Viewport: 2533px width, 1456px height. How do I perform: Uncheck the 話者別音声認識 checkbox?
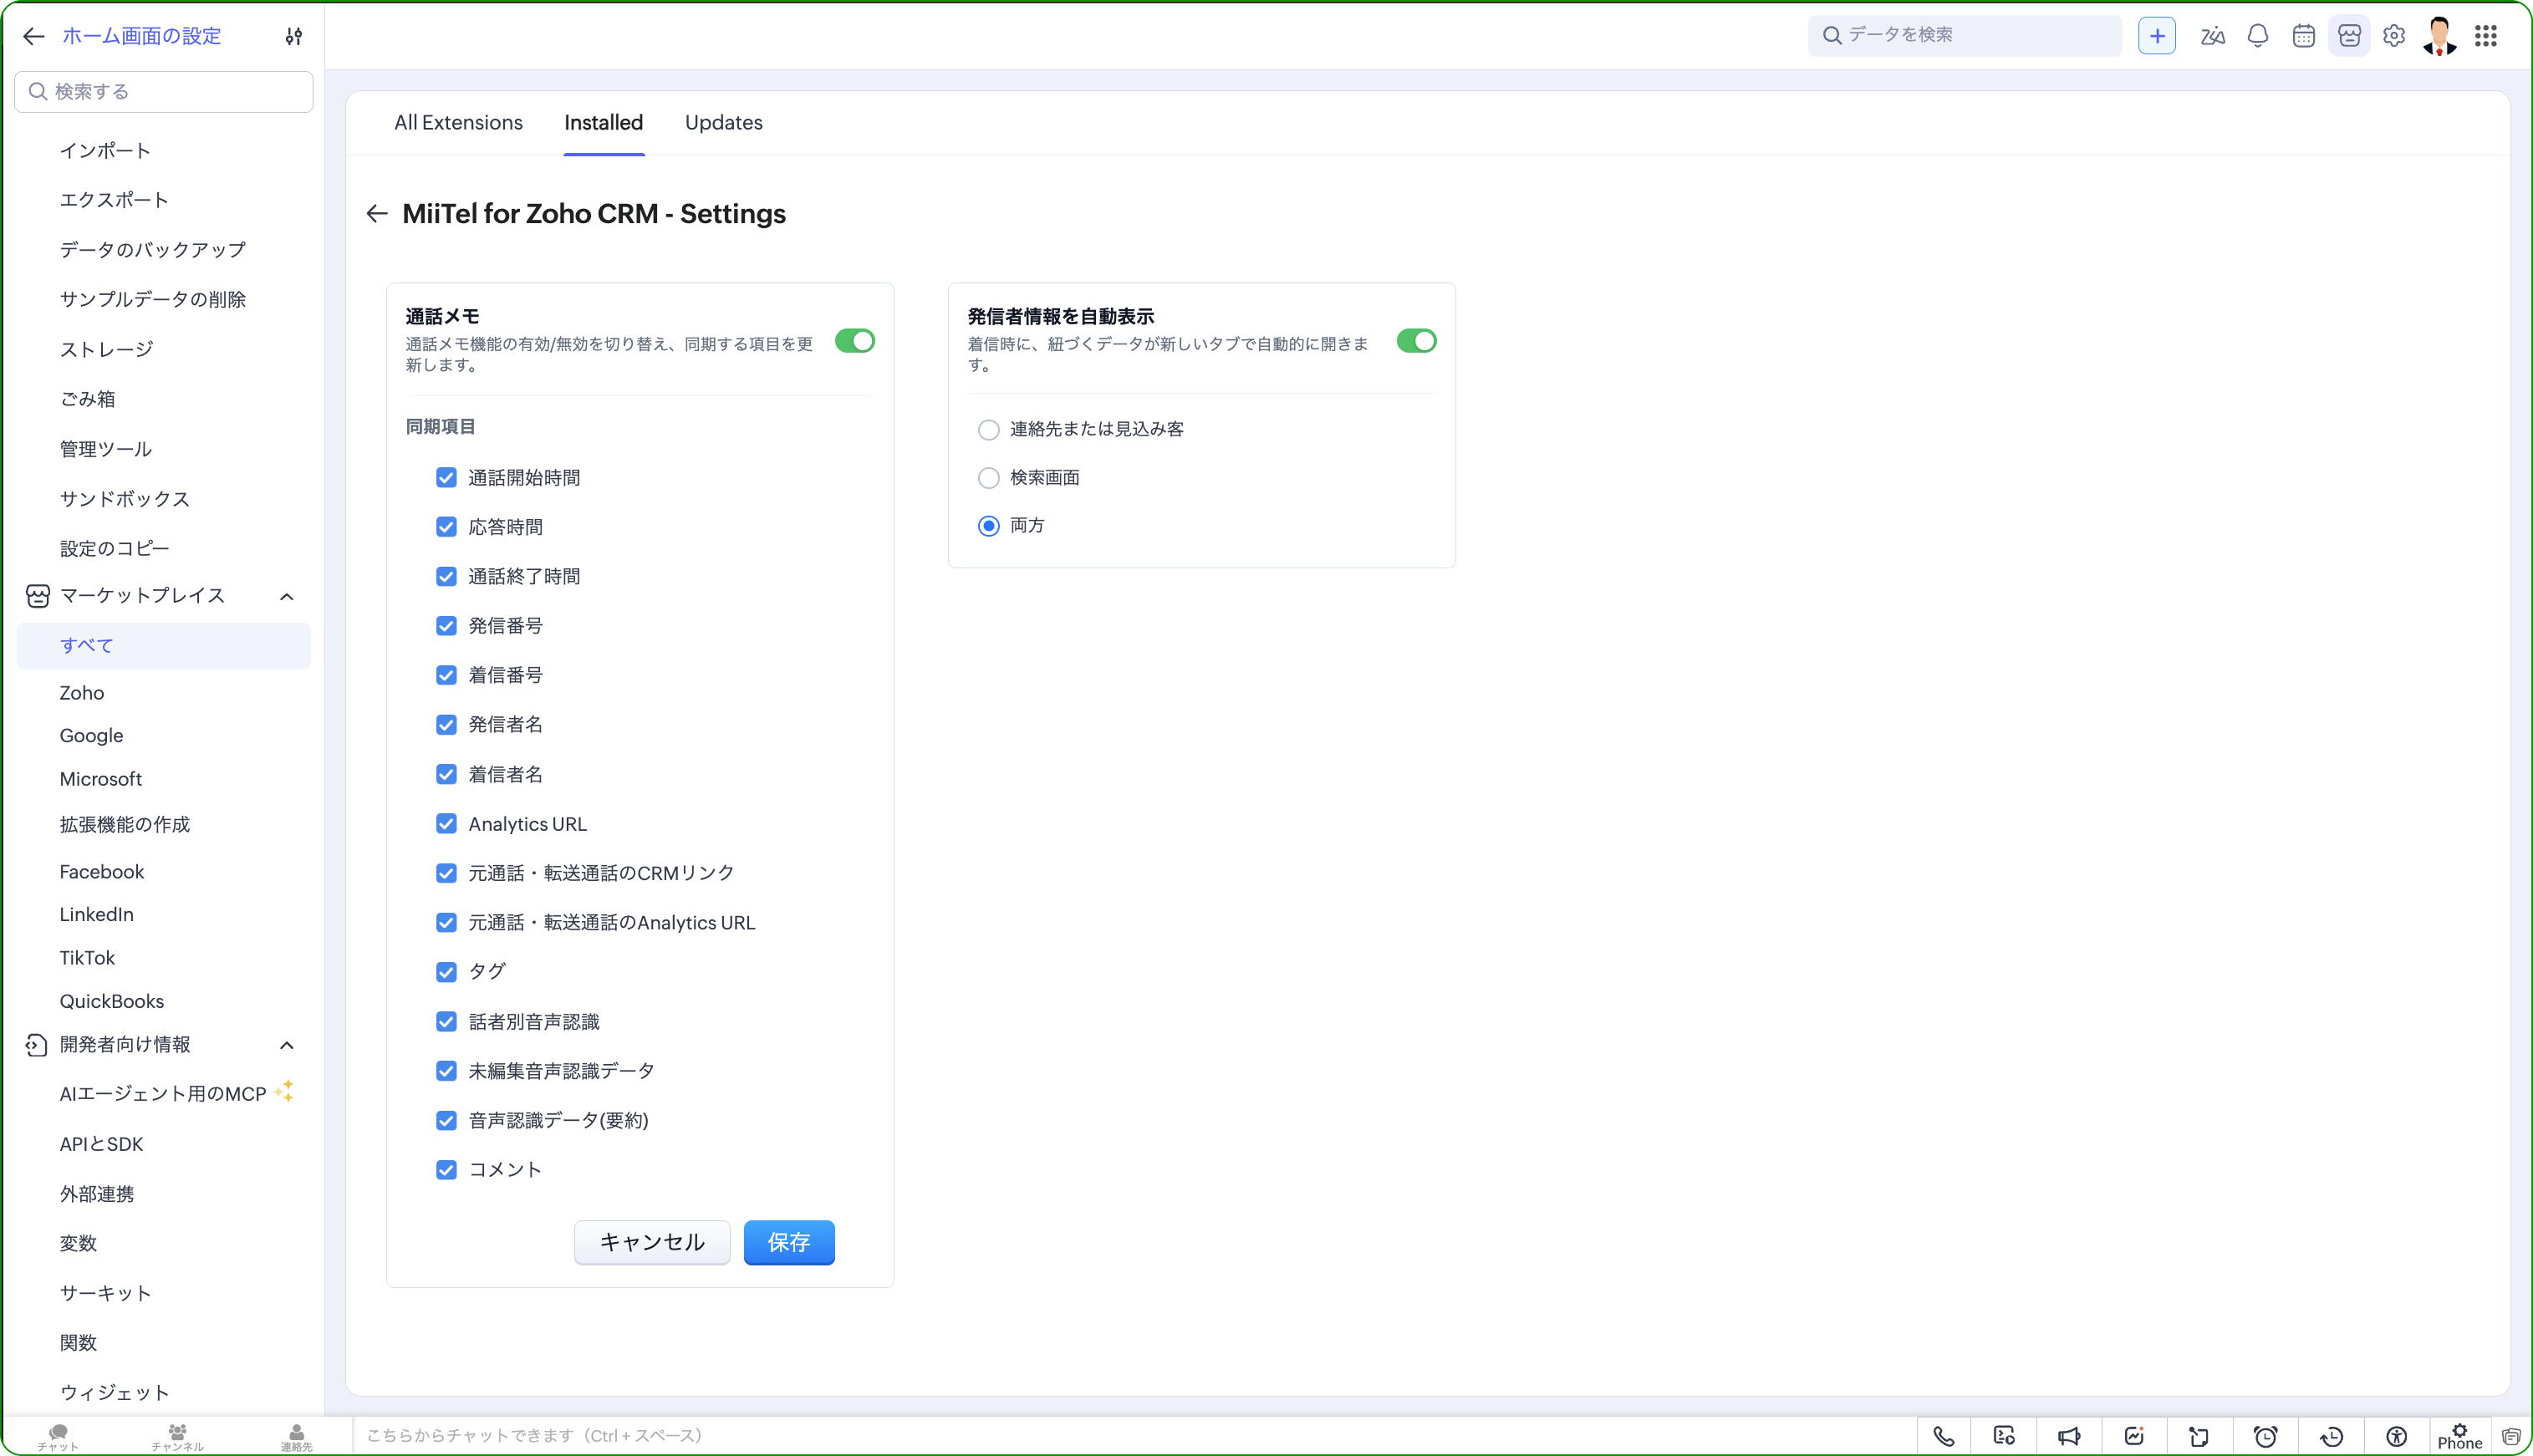coord(446,1021)
